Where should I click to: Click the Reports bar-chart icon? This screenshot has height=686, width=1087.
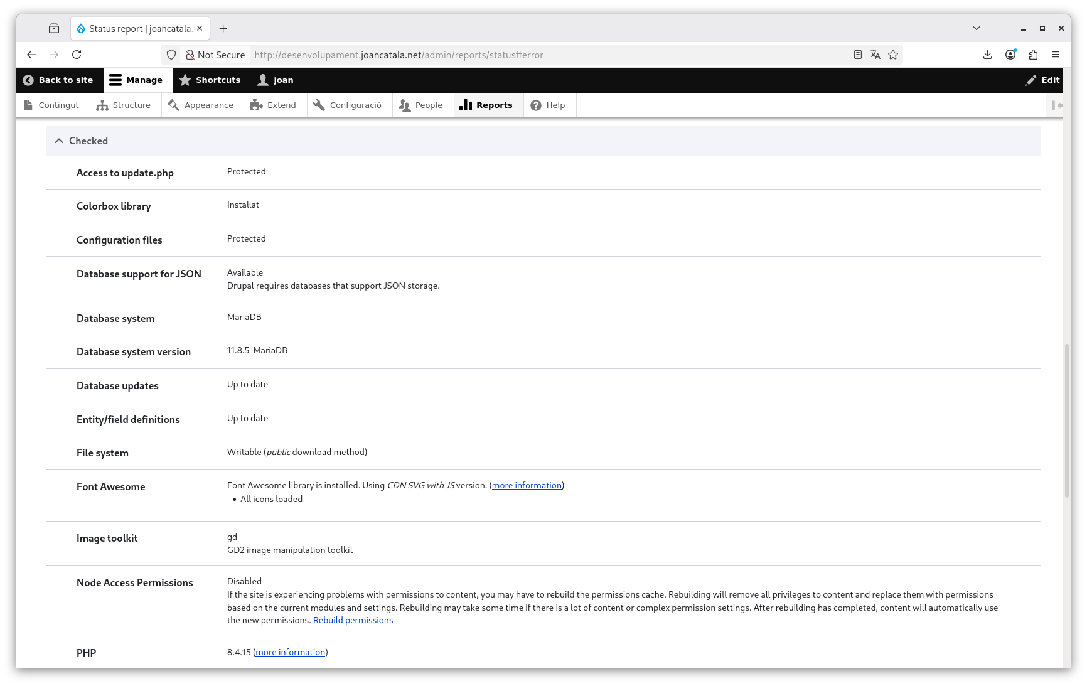point(466,105)
